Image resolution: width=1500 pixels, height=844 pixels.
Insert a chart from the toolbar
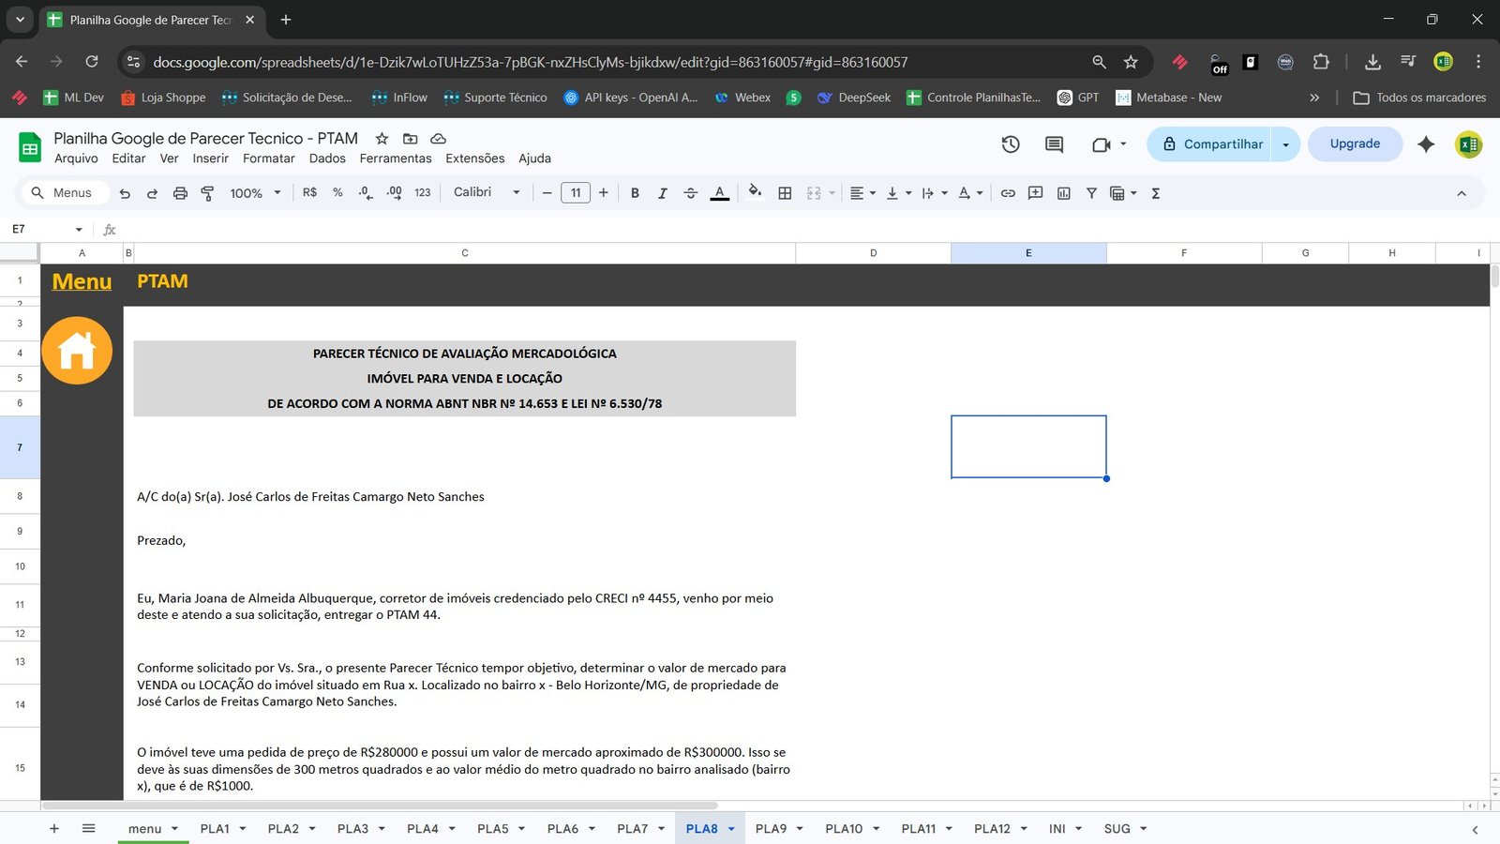pos(1064,193)
